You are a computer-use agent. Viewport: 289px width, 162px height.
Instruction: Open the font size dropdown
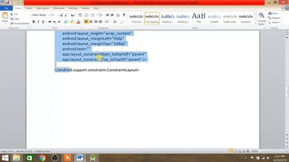[58, 15]
